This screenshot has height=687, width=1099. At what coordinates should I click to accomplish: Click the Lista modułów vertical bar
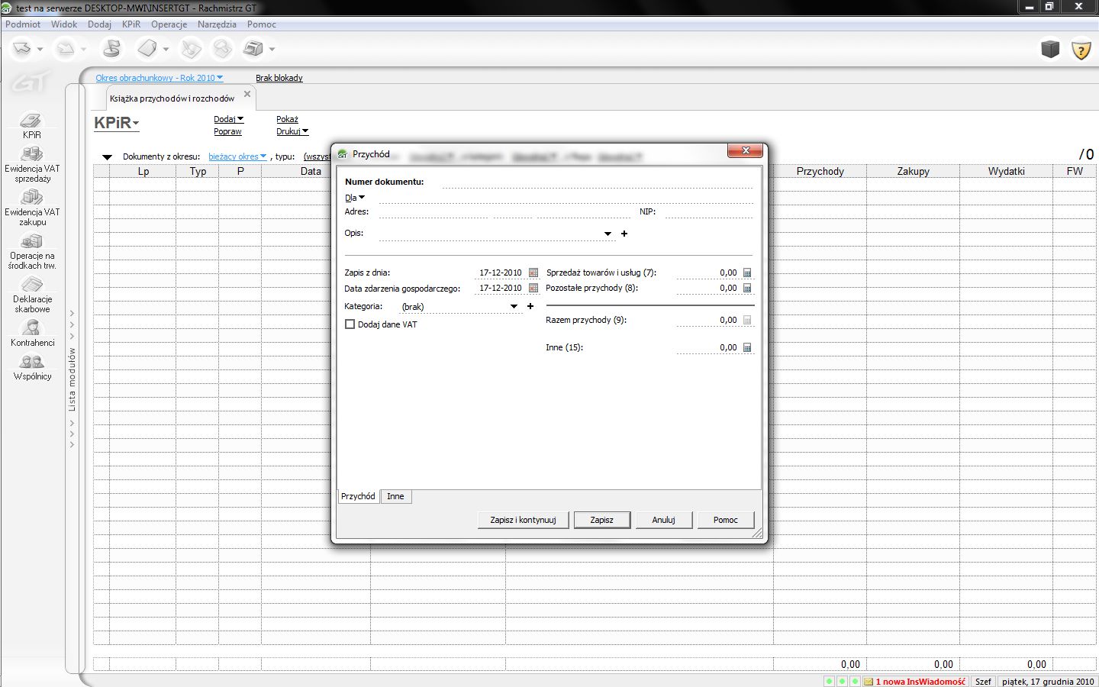(x=73, y=379)
